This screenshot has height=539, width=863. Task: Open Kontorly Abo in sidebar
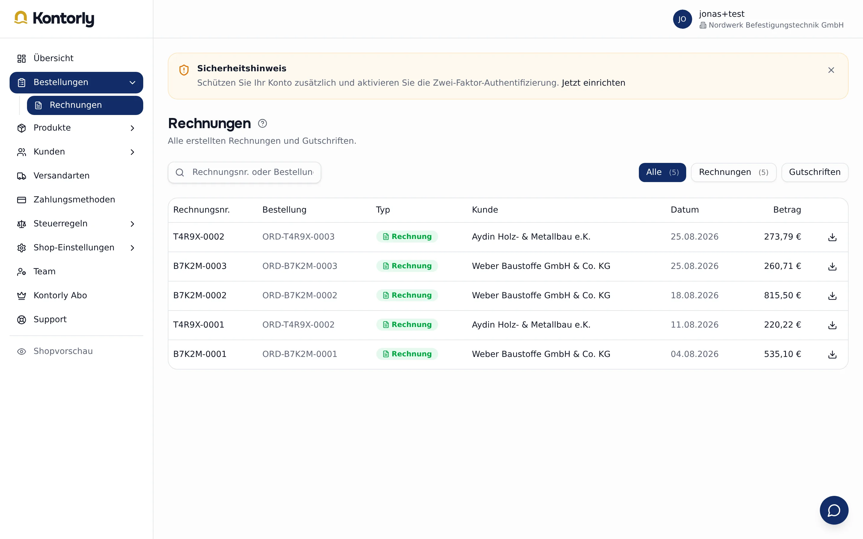point(76,296)
